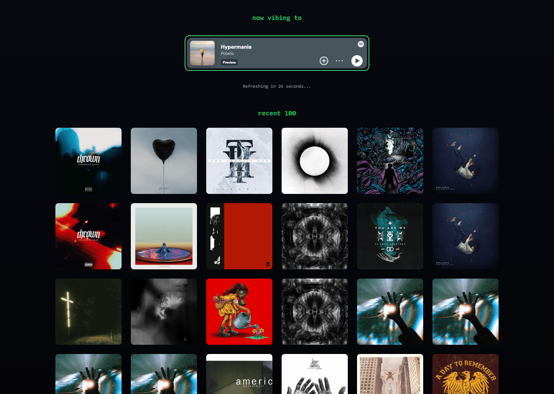Click the add-to-library plus icon in the player
Image resolution: width=554 pixels, height=394 pixels.
pyautogui.click(x=324, y=61)
